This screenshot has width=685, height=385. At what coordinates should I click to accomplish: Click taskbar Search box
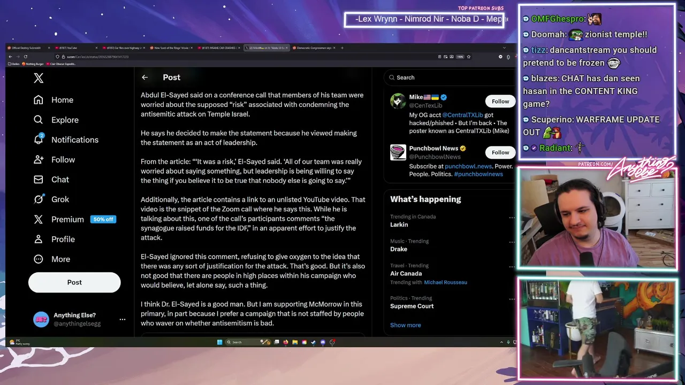point(248,342)
